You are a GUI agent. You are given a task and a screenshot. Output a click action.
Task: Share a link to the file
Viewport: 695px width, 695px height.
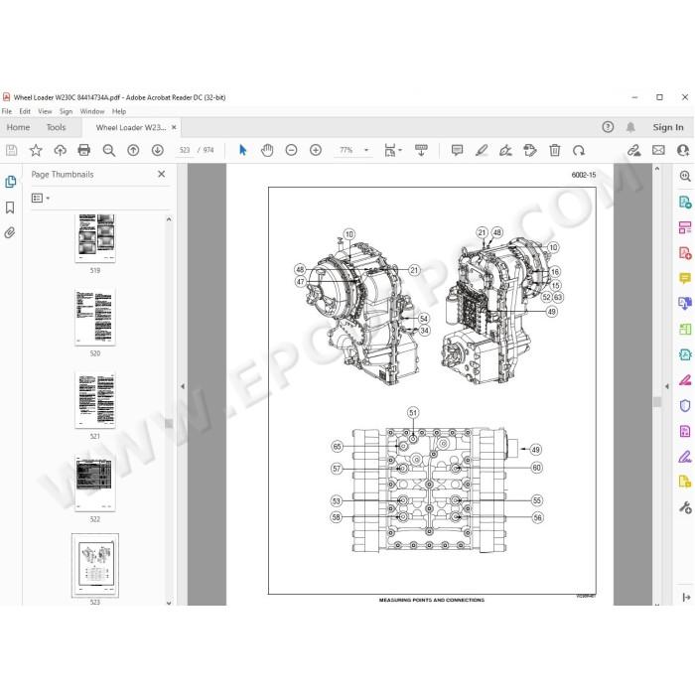point(633,150)
